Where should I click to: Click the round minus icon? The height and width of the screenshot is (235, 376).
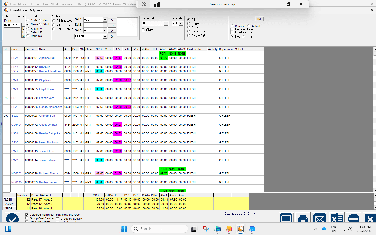(354, 218)
